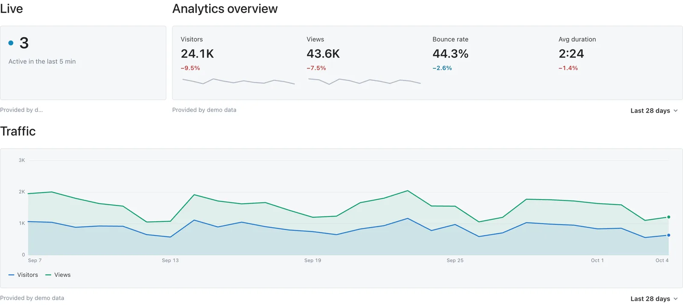This screenshot has width=683, height=305.
Task: Open the Analytics overview Last 28 days dropdown
Action: 654,111
